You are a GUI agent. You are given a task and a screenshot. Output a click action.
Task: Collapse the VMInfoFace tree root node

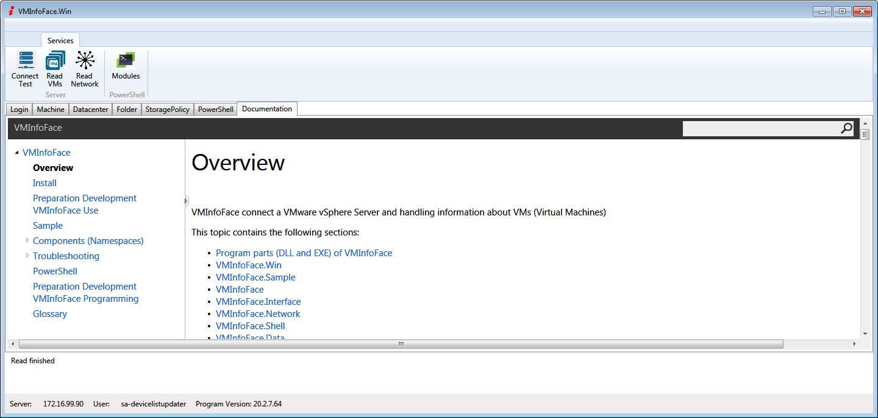(x=16, y=153)
